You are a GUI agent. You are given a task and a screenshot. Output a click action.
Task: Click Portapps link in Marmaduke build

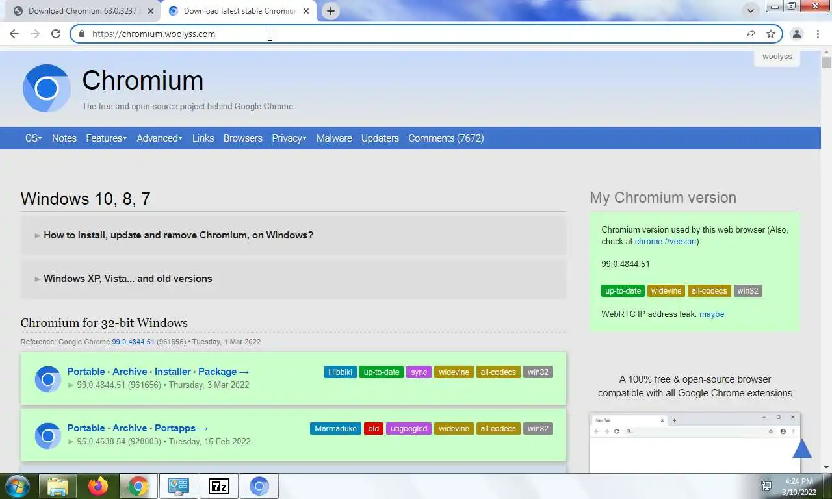pyautogui.click(x=181, y=428)
